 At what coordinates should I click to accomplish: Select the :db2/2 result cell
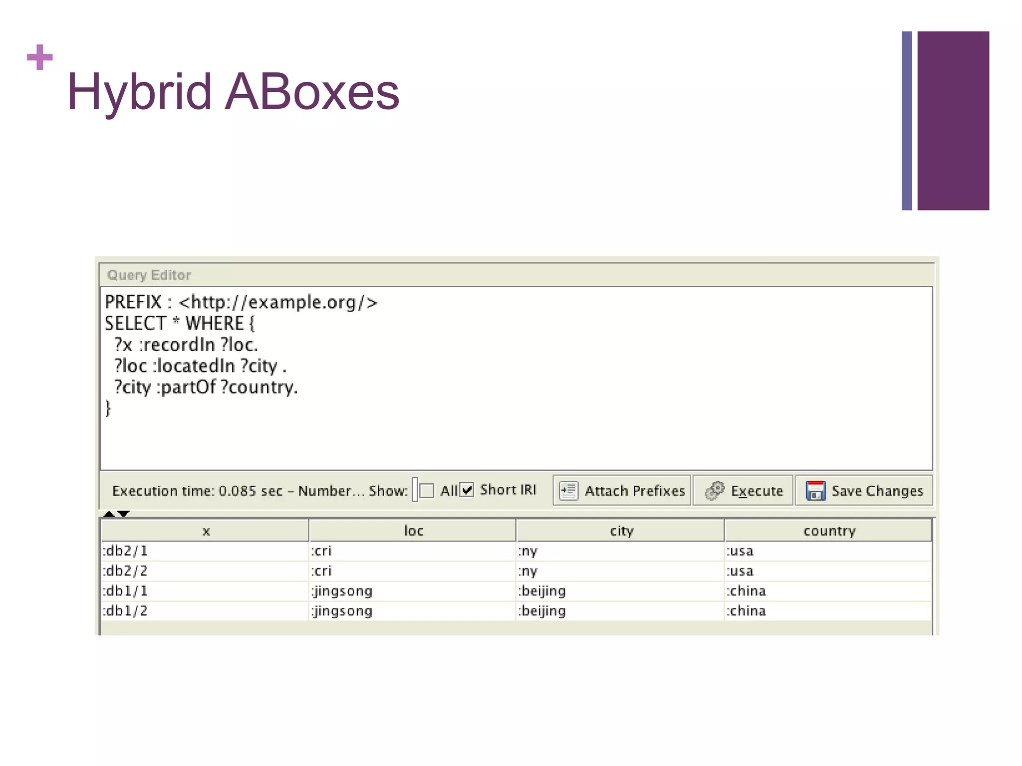pos(205,571)
